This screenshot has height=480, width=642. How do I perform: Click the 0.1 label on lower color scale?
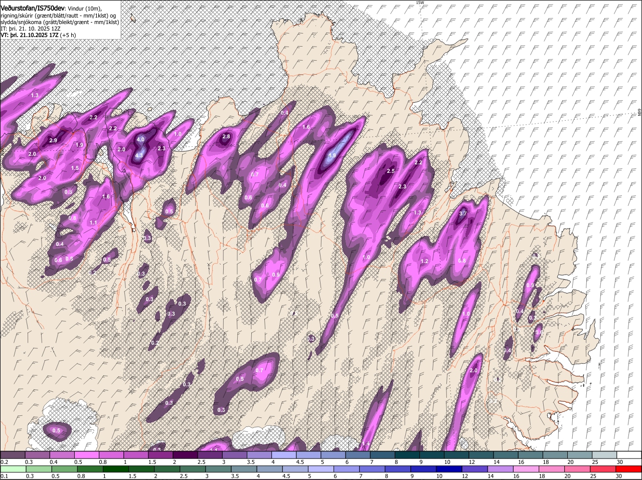point(4,476)
